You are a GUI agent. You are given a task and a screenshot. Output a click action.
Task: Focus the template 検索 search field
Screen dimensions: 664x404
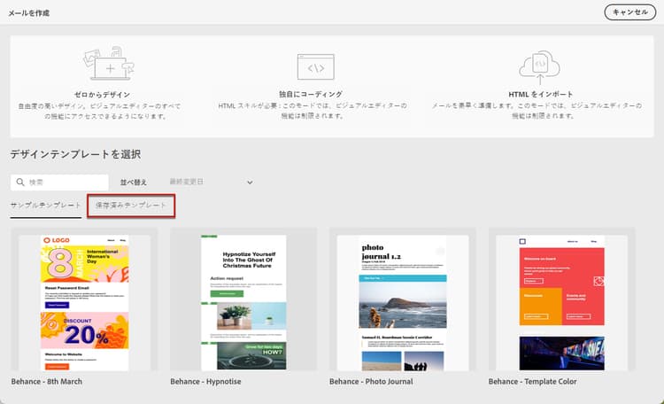pos(59,183)
